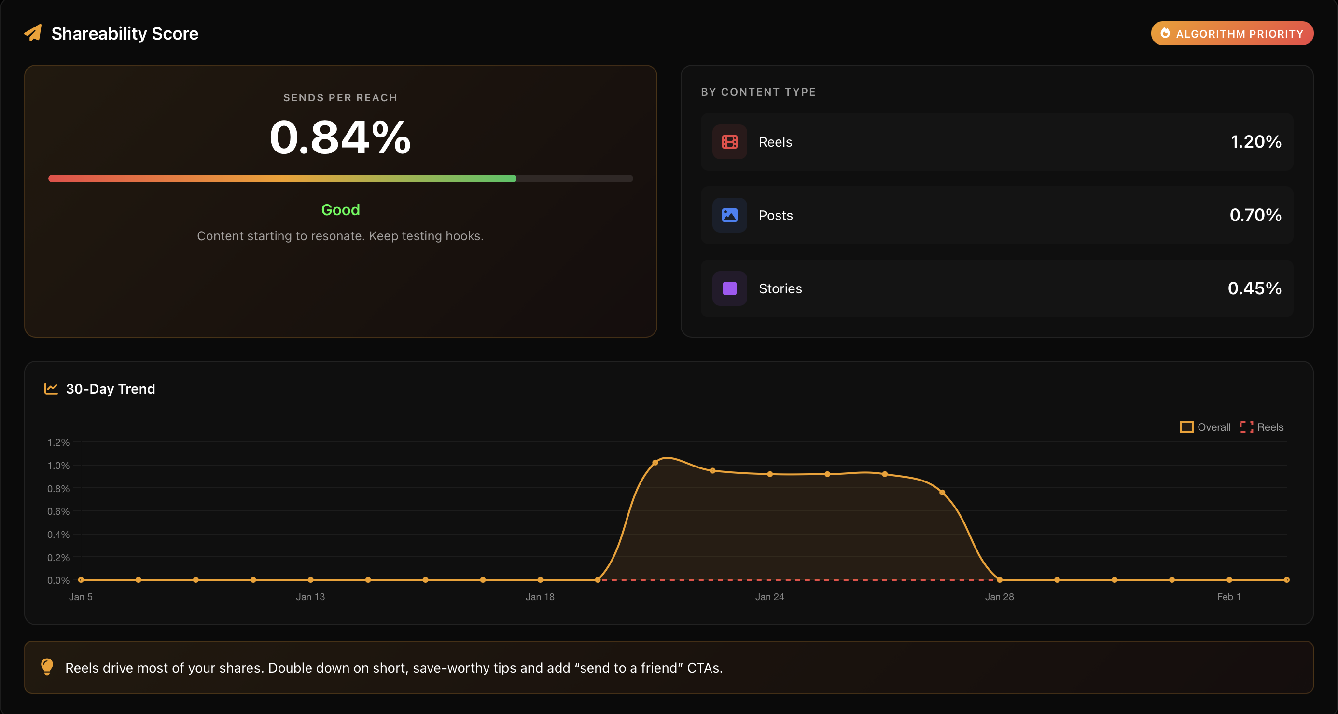The height and width of the screenshot is (714, 1338).
Task: Click the 30-Day Trend chart icon
Action: coord(51,388)
